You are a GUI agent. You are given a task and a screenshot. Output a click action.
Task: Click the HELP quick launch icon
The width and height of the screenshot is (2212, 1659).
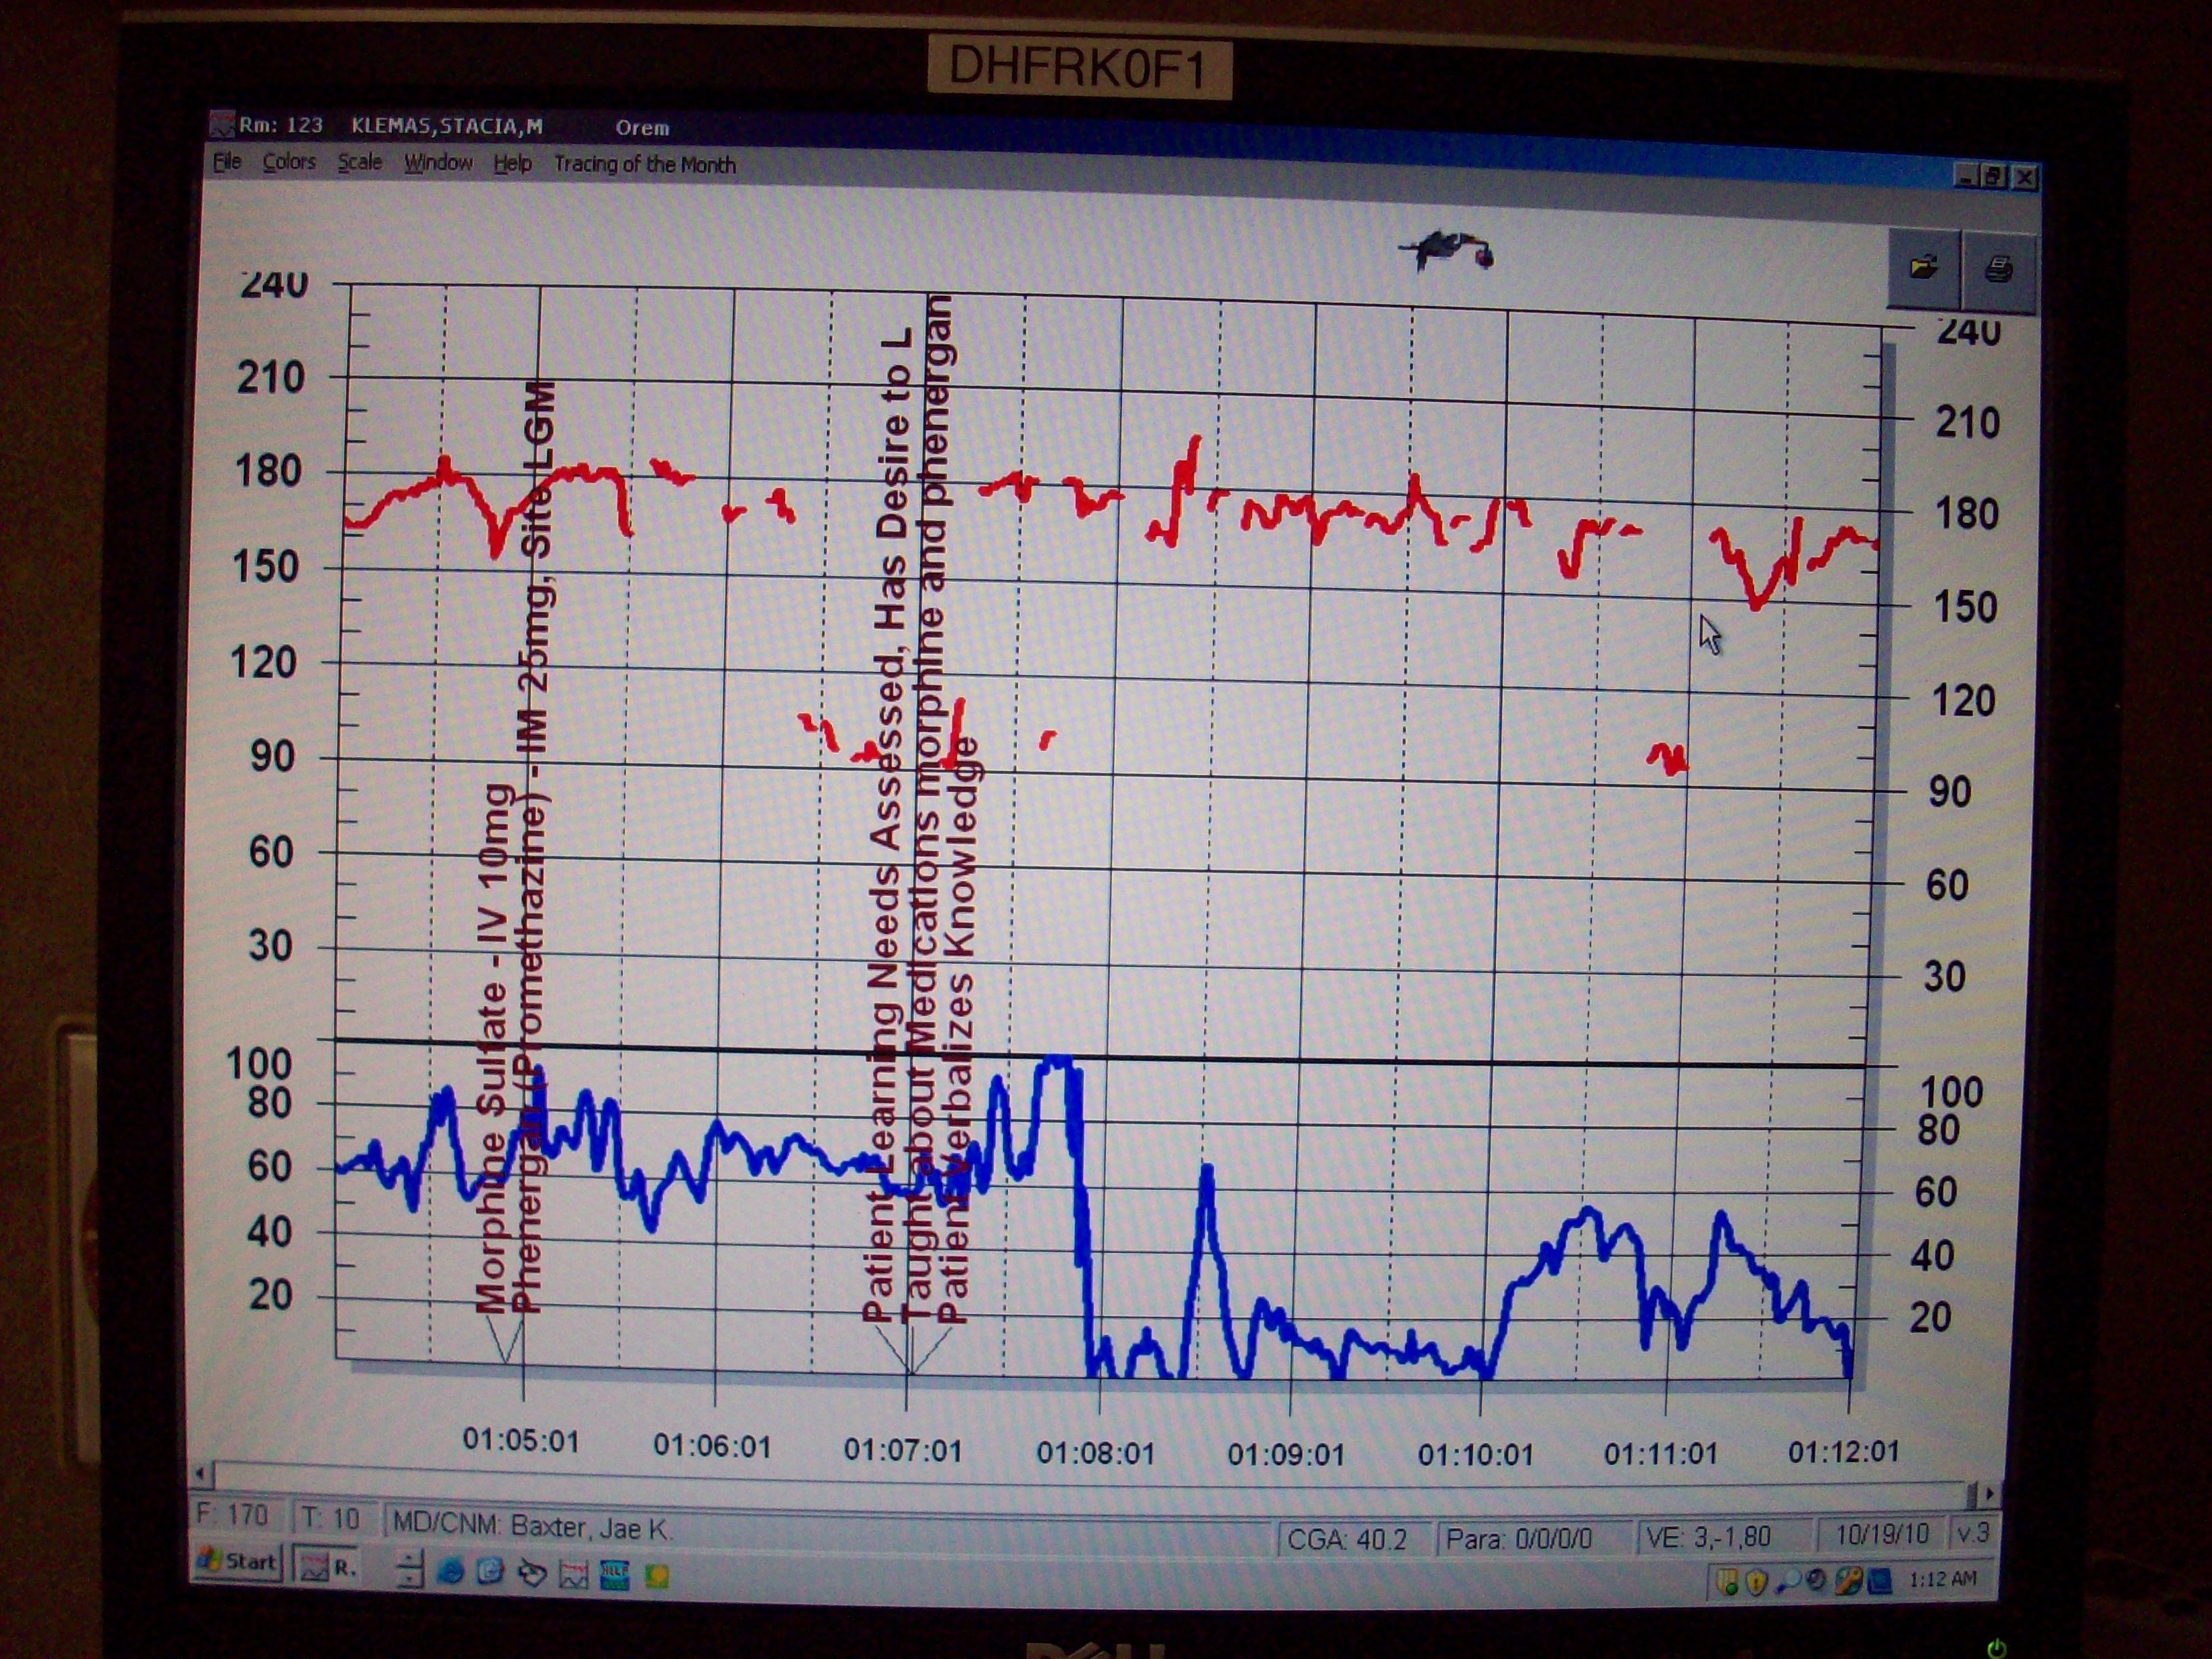[x=614, y=1575]
